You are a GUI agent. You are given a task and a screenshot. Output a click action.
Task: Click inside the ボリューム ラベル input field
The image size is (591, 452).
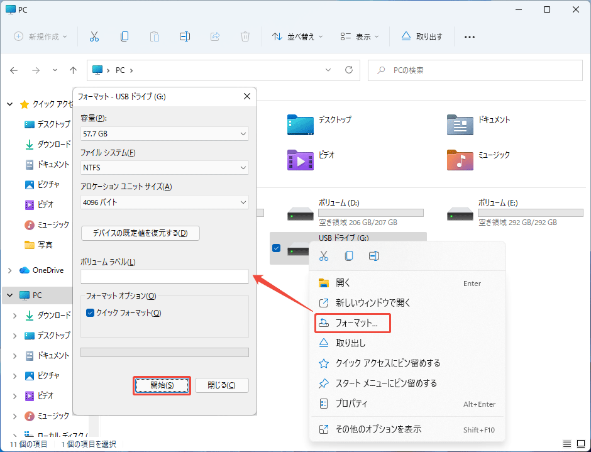tap(164, 277)
